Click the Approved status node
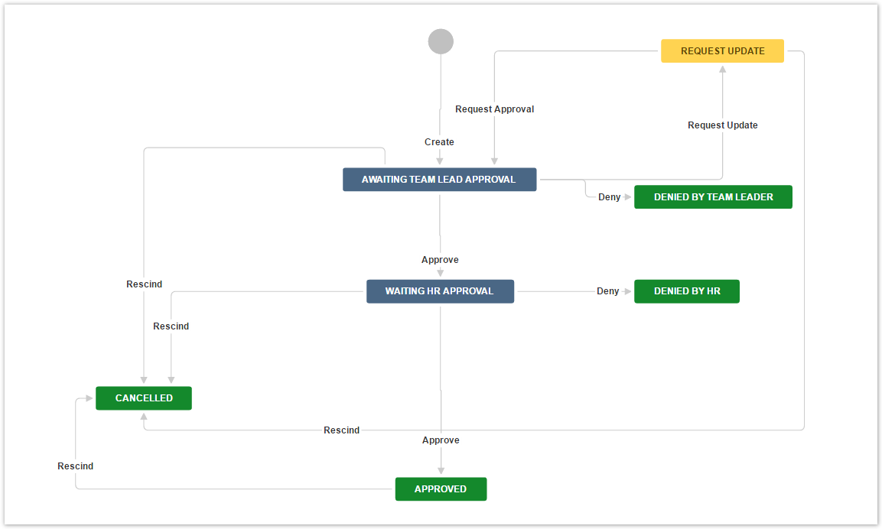Image resolution: width=882 pixels, height=529 pixels. pos(441,489)
